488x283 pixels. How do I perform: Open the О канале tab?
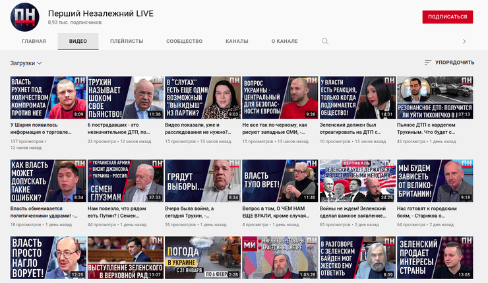pyautogui.click(x=284, y=41)
